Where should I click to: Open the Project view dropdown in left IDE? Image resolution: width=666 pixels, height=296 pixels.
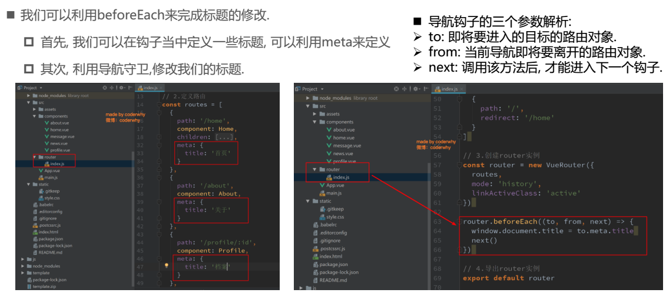point(41,88)
